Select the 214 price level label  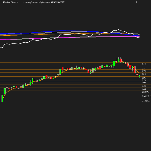(144, 80)
